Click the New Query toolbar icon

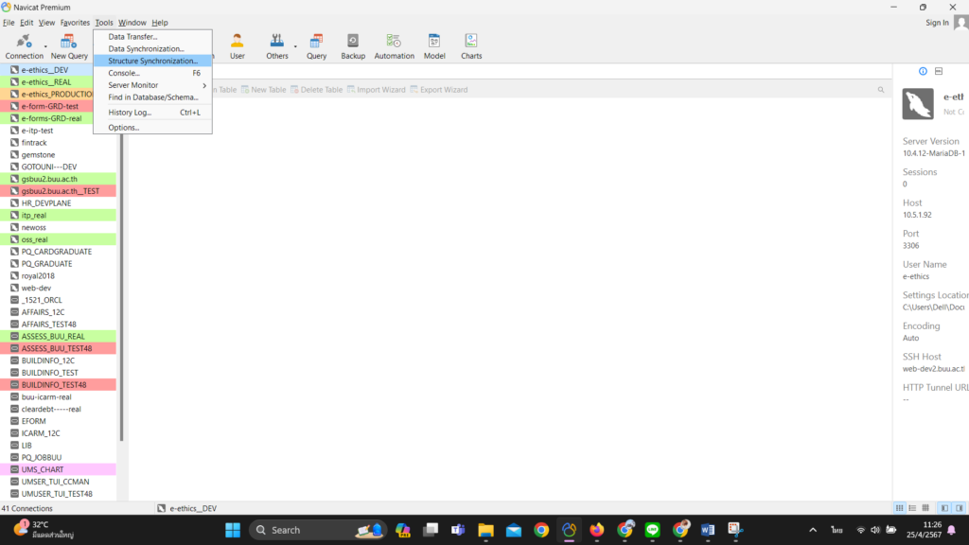[69, 45]
